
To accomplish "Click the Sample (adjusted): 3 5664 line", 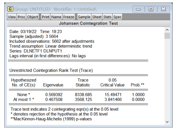I will point(34,36).
